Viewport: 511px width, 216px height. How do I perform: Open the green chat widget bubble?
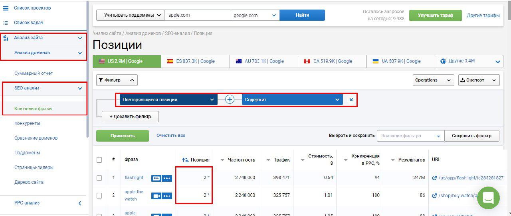tap(489, 198)
